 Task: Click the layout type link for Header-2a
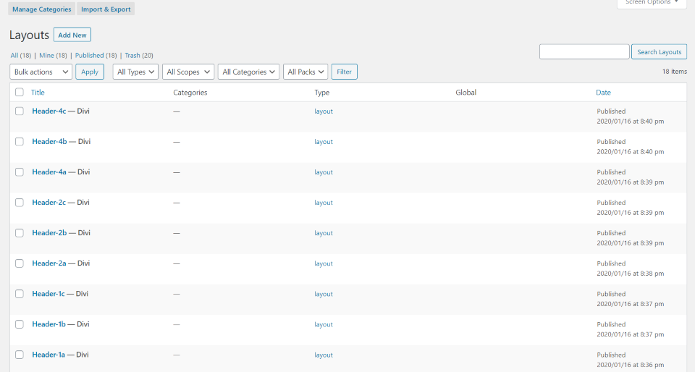tap(324, 263)
